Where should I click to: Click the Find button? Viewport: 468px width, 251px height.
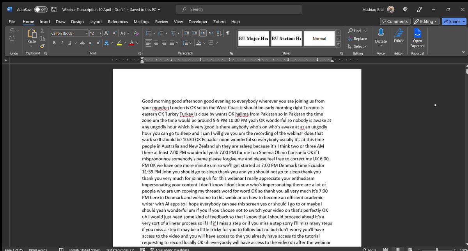pyautogui.click(x=355, y=31)
